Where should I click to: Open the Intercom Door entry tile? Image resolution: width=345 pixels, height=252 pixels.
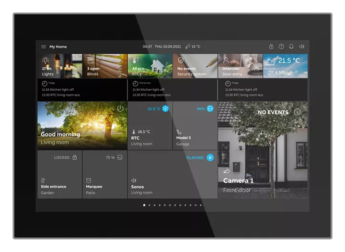point(240,66)
